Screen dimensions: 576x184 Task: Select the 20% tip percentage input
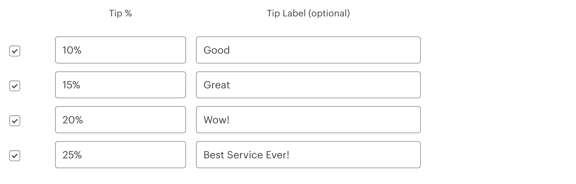121,120
